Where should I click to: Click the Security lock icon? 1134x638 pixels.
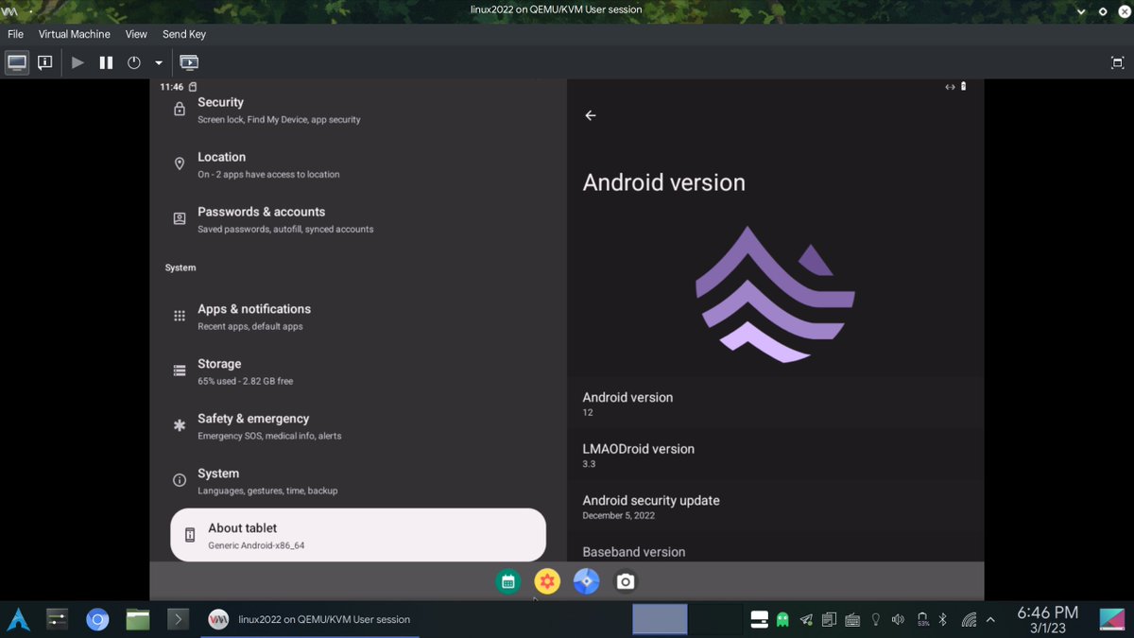(x=180, y=110)
